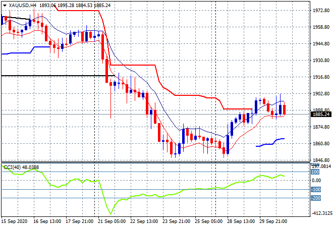
Task: Click the CCI -100 level label
Action: [316, 189]
